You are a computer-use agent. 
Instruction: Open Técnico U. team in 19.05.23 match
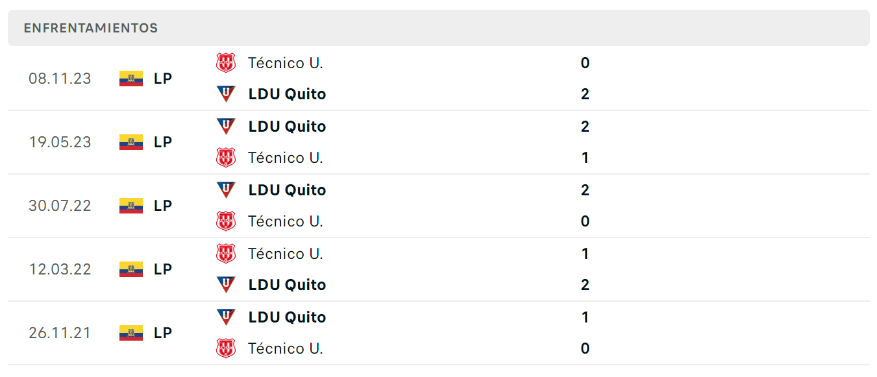click(x=286, y=158)
